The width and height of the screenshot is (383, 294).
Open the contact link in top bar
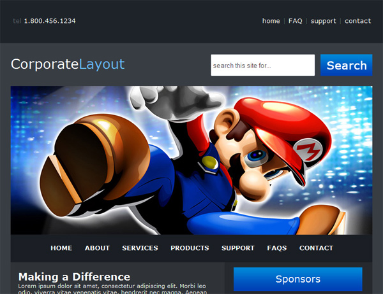(x=357, y=21)
